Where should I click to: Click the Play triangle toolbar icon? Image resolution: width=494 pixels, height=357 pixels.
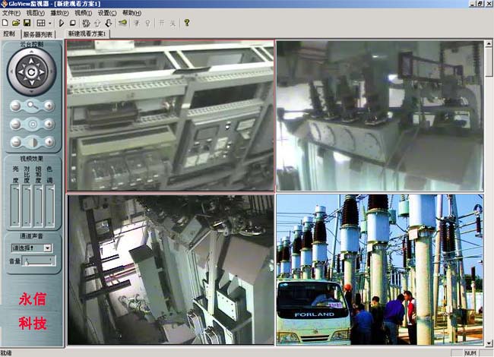[x=61, y=24]
